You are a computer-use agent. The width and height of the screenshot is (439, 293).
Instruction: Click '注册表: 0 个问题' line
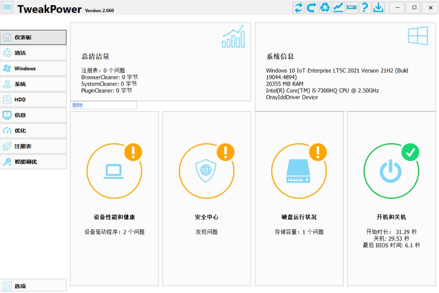click(103, 71)
